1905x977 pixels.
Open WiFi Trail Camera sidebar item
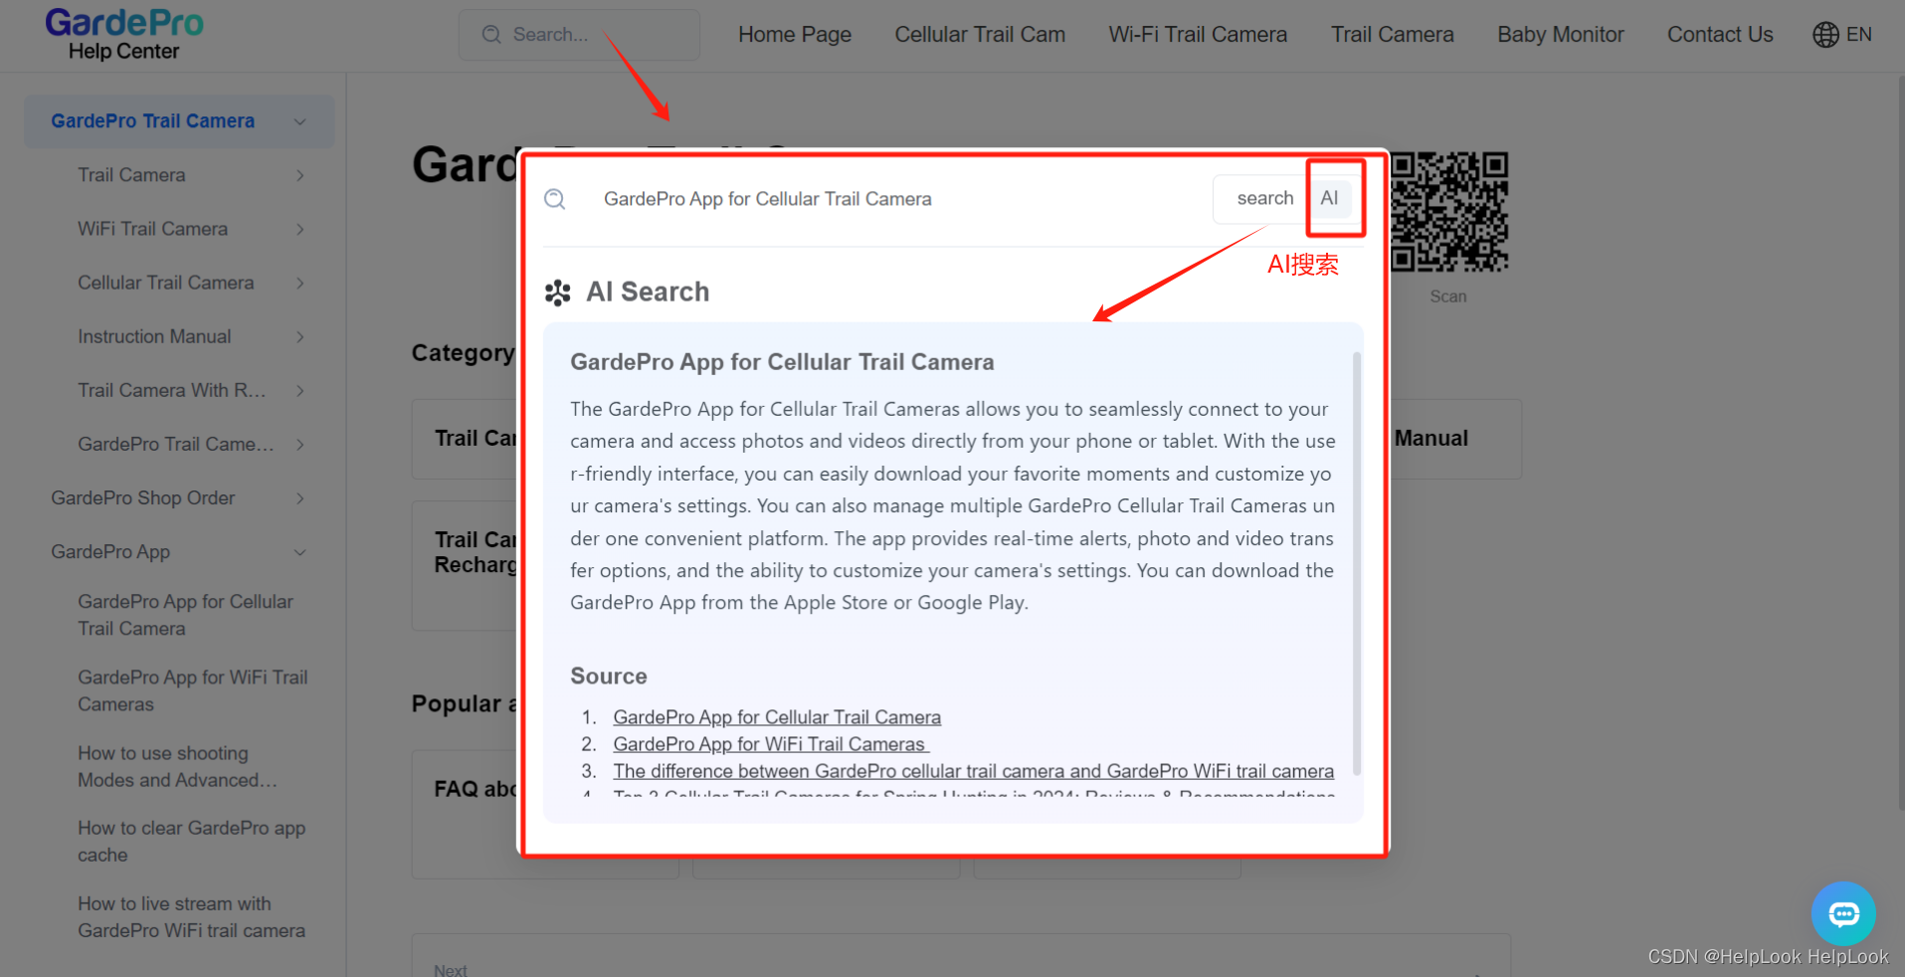pyautogui.click(x=153, y=229)
